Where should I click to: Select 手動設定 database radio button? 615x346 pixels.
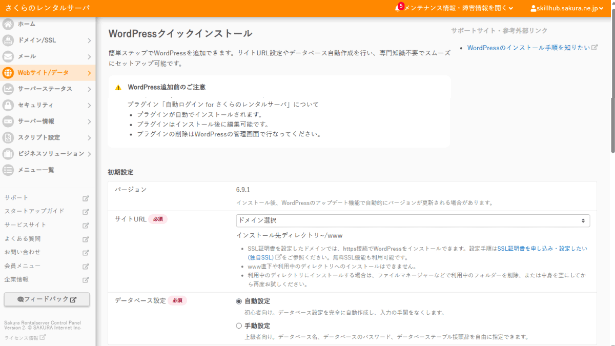point(239,325)
